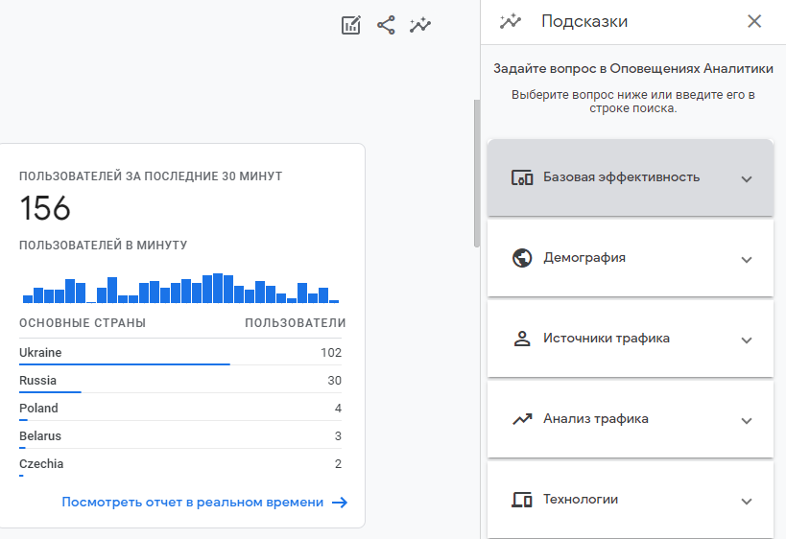Click the Ukraine users value 102

pyautogui.click(x=331, y=353)
